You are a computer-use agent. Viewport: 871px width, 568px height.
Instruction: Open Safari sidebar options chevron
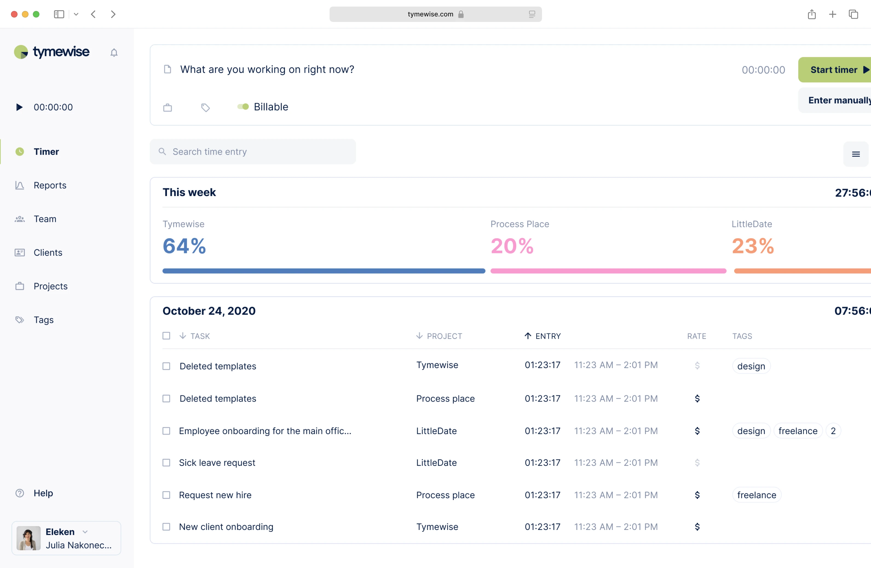click(x=76, y=14)
